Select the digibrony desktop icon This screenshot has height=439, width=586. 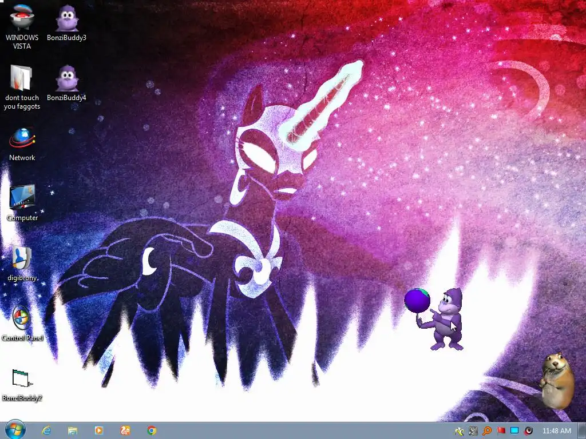tap(22, 263)
